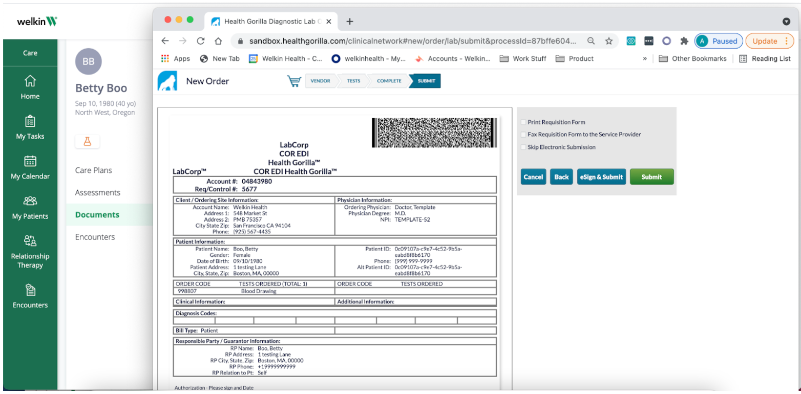Image resolution: width=801 pixels, height=394 pixels.
Task: Check Skip Electronic Submission
Action: 523,147
